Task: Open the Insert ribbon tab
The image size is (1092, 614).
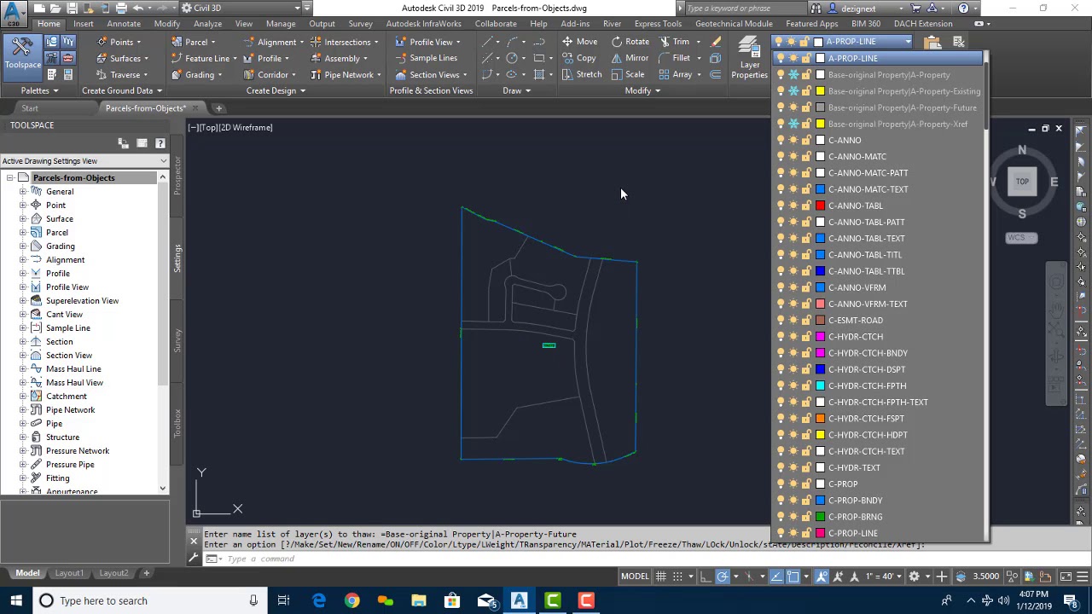Action: click(84, 24)
